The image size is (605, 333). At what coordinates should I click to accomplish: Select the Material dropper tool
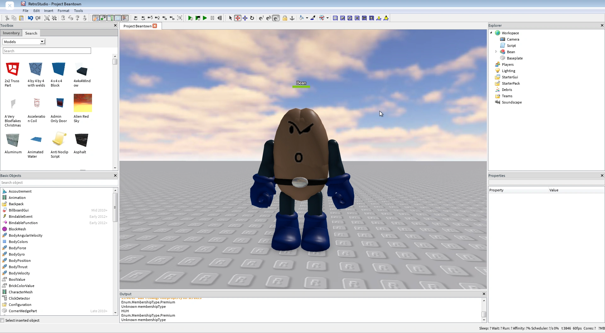pos(313,18)
